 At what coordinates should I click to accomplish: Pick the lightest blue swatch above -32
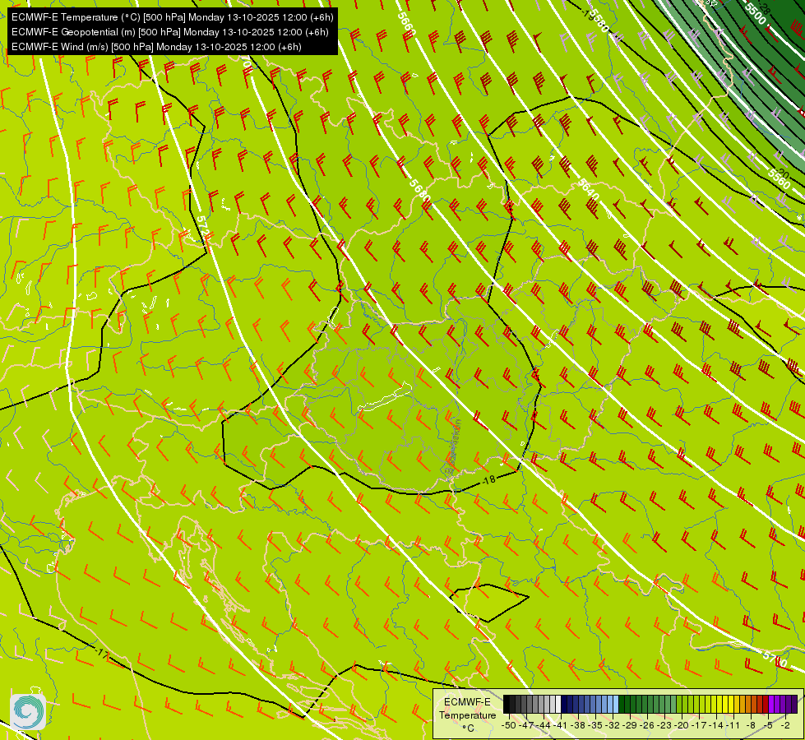[x=616, y=704]
